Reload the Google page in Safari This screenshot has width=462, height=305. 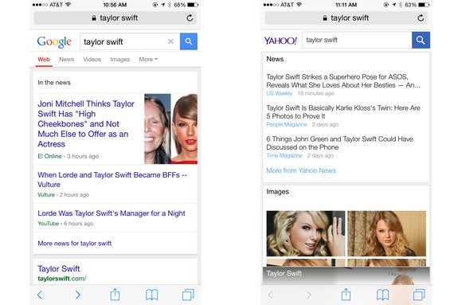point(190,18)
